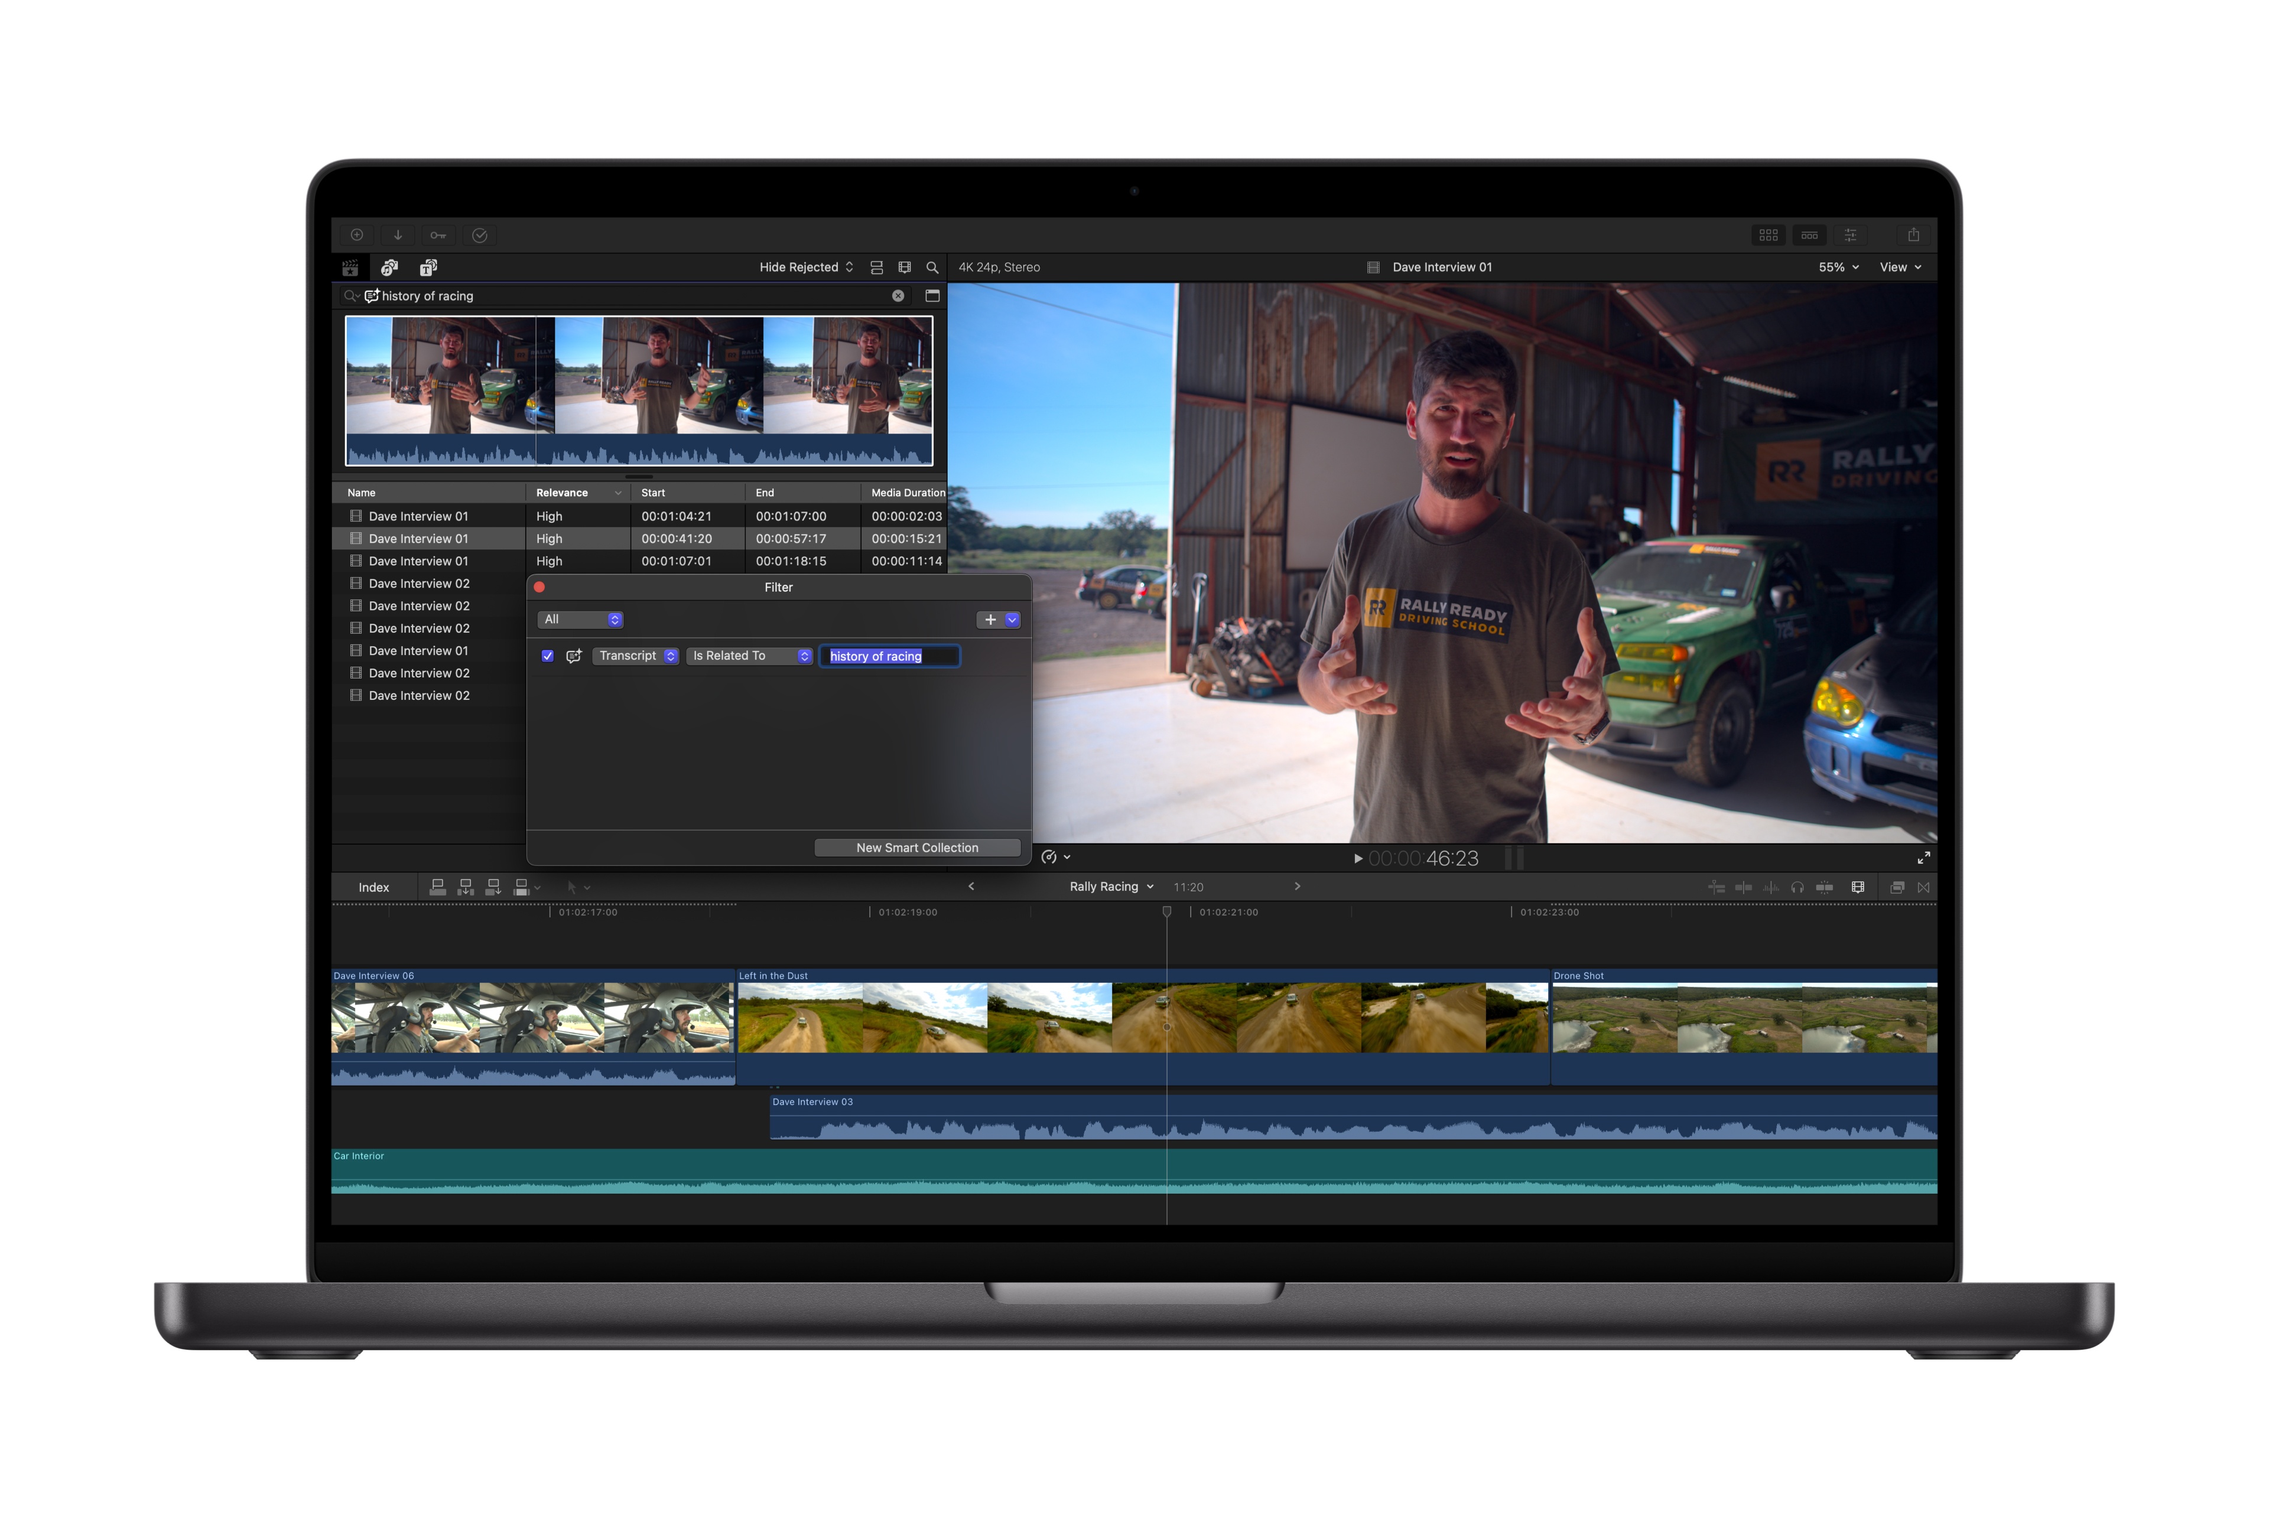
Task: Click the New Smart Collection button
Action: [917, 847]
